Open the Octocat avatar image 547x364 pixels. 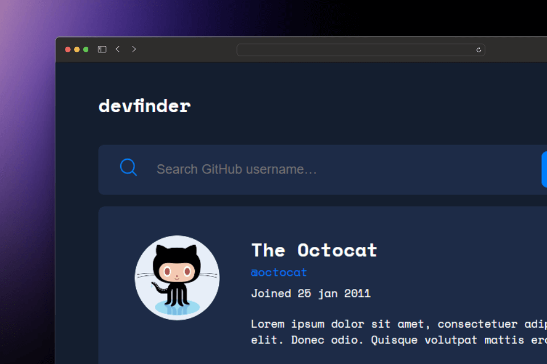(x=177, y=278)
